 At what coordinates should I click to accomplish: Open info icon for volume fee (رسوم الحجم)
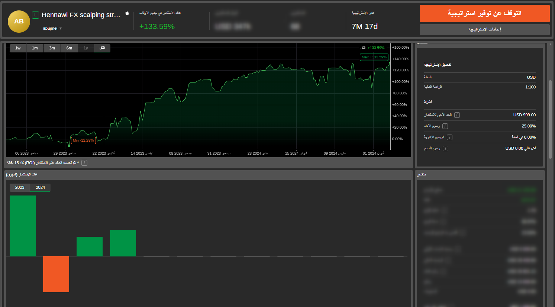(445, 148)
